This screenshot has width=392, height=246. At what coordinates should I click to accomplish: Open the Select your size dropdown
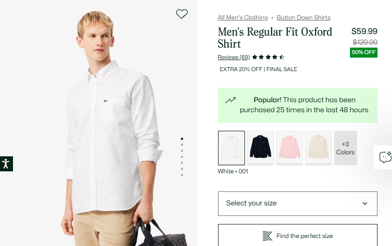click(297, 203)
